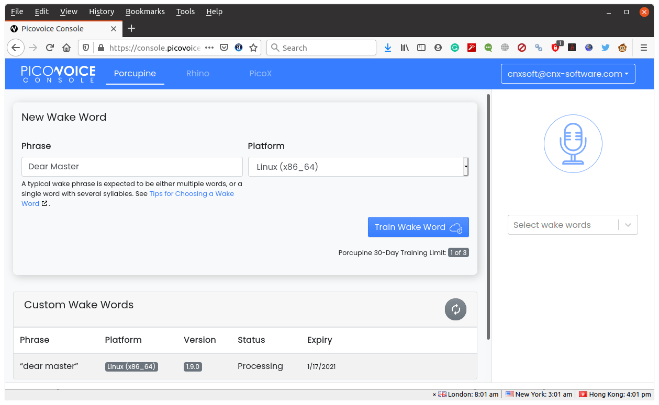Screen dimensions: 659x405
Task: Open a new browser tab
Action: point(131,28)
